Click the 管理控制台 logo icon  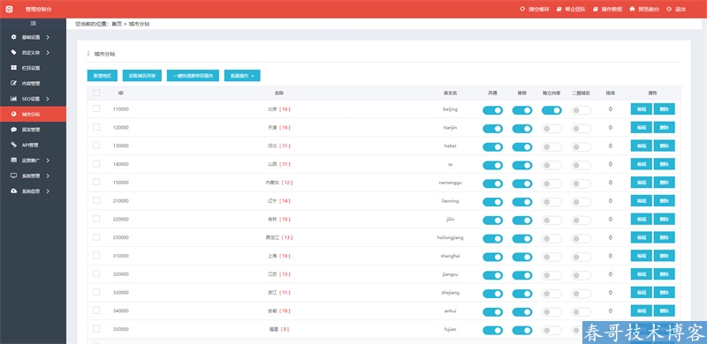tap(9, 9)
